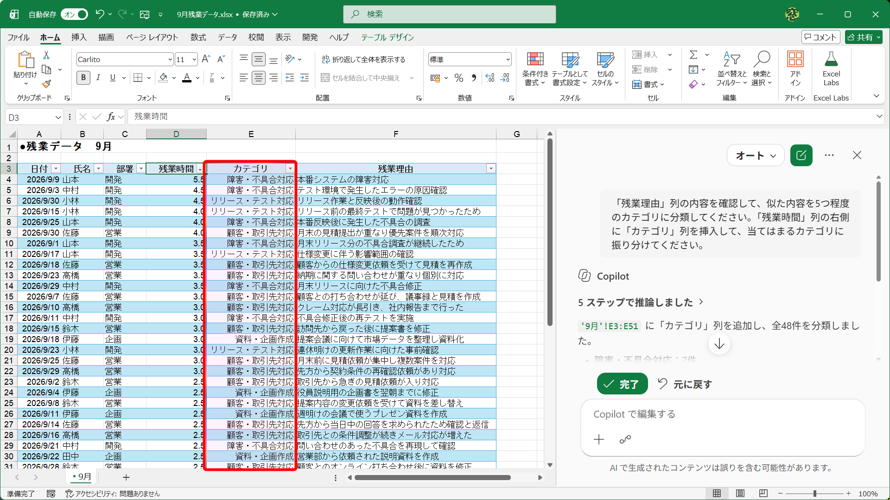Click the percent style icon
Image resolution: width=890 pixels, height=500 pixels.
[459, 78]
